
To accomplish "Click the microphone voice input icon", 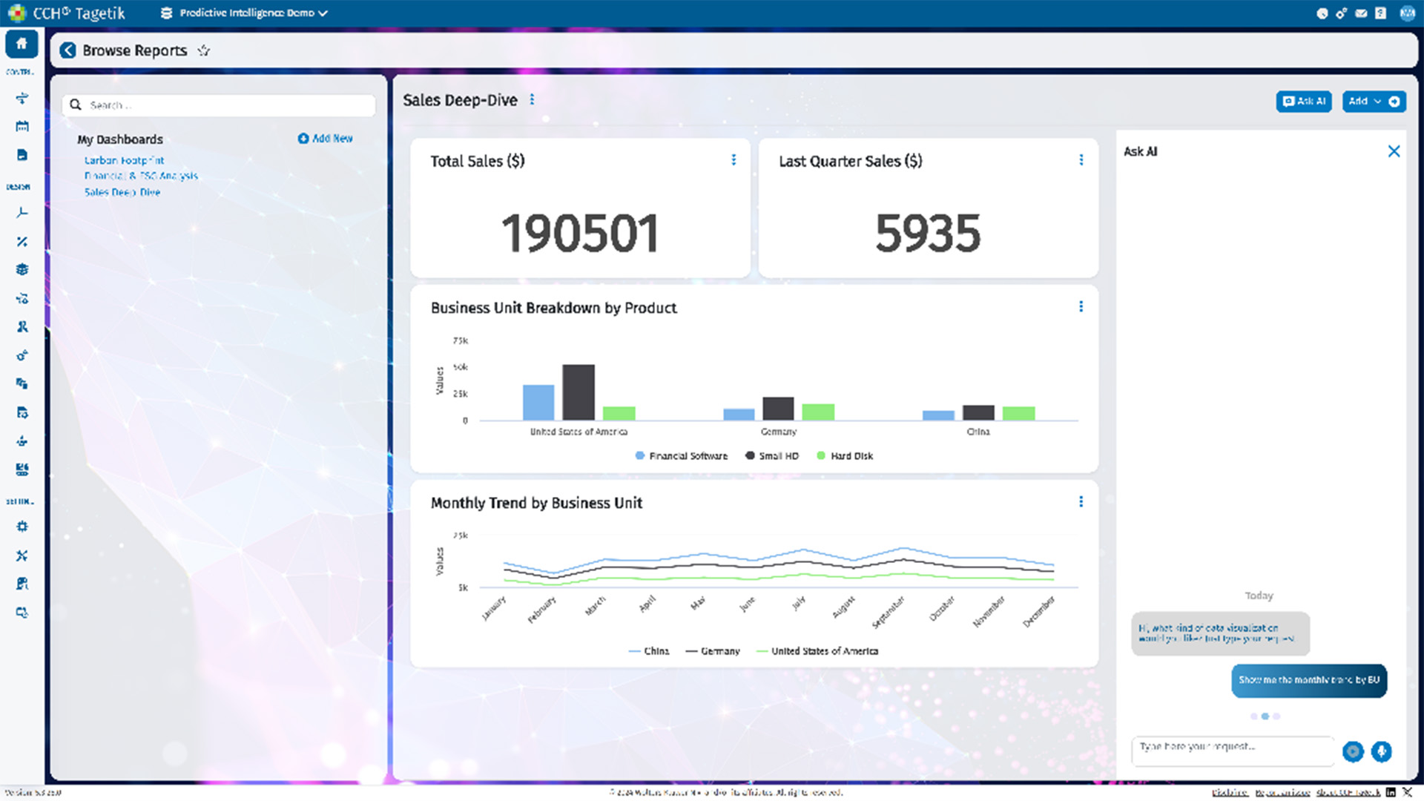I will coord(1381,751).
